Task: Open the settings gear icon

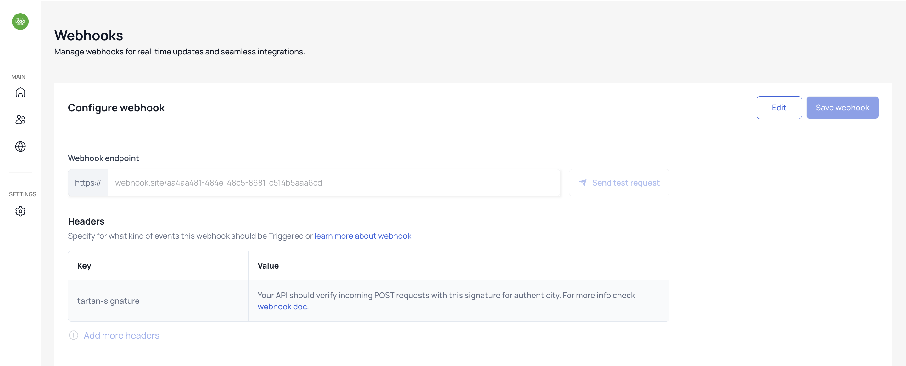Action: pos(20,211)
